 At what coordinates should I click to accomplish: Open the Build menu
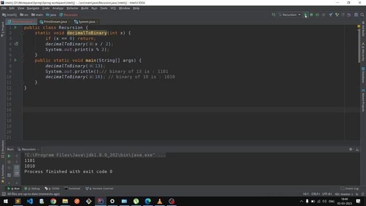85,8
